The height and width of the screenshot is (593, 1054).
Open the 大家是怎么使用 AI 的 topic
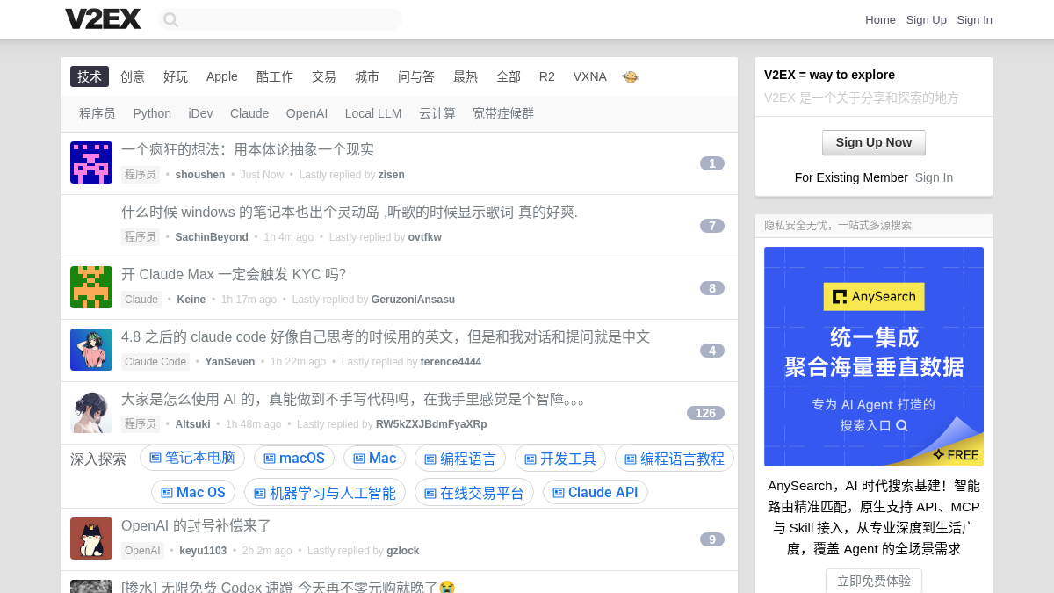click(x=353, y=400)
